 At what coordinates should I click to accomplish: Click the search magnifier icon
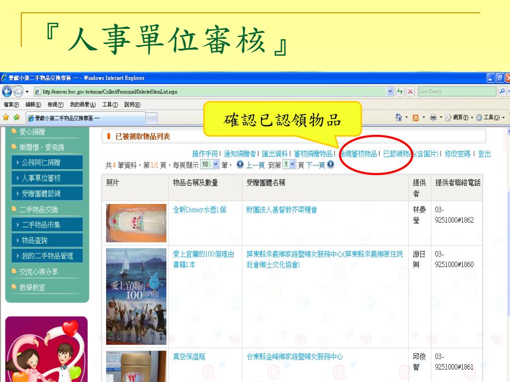pos(502,92)
